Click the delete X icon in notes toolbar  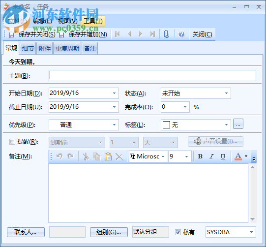(x=119, y=156)
